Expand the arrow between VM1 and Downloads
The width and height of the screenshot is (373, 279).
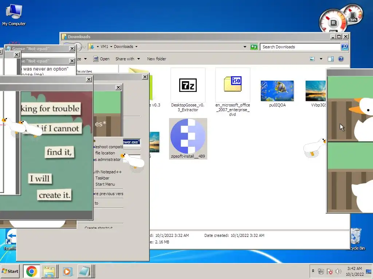[x=111, y=47]
